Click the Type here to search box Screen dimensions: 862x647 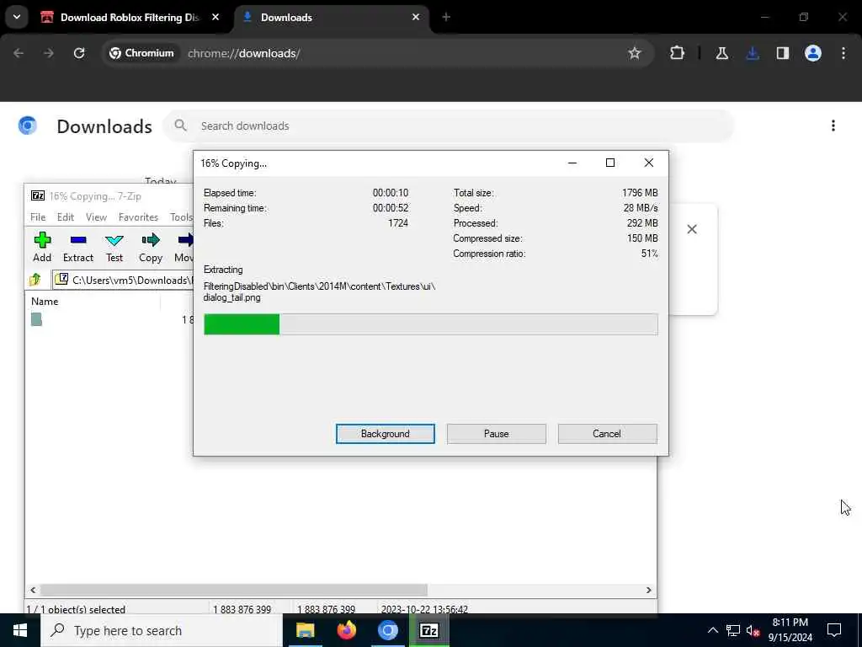click(x=162, y=630)
